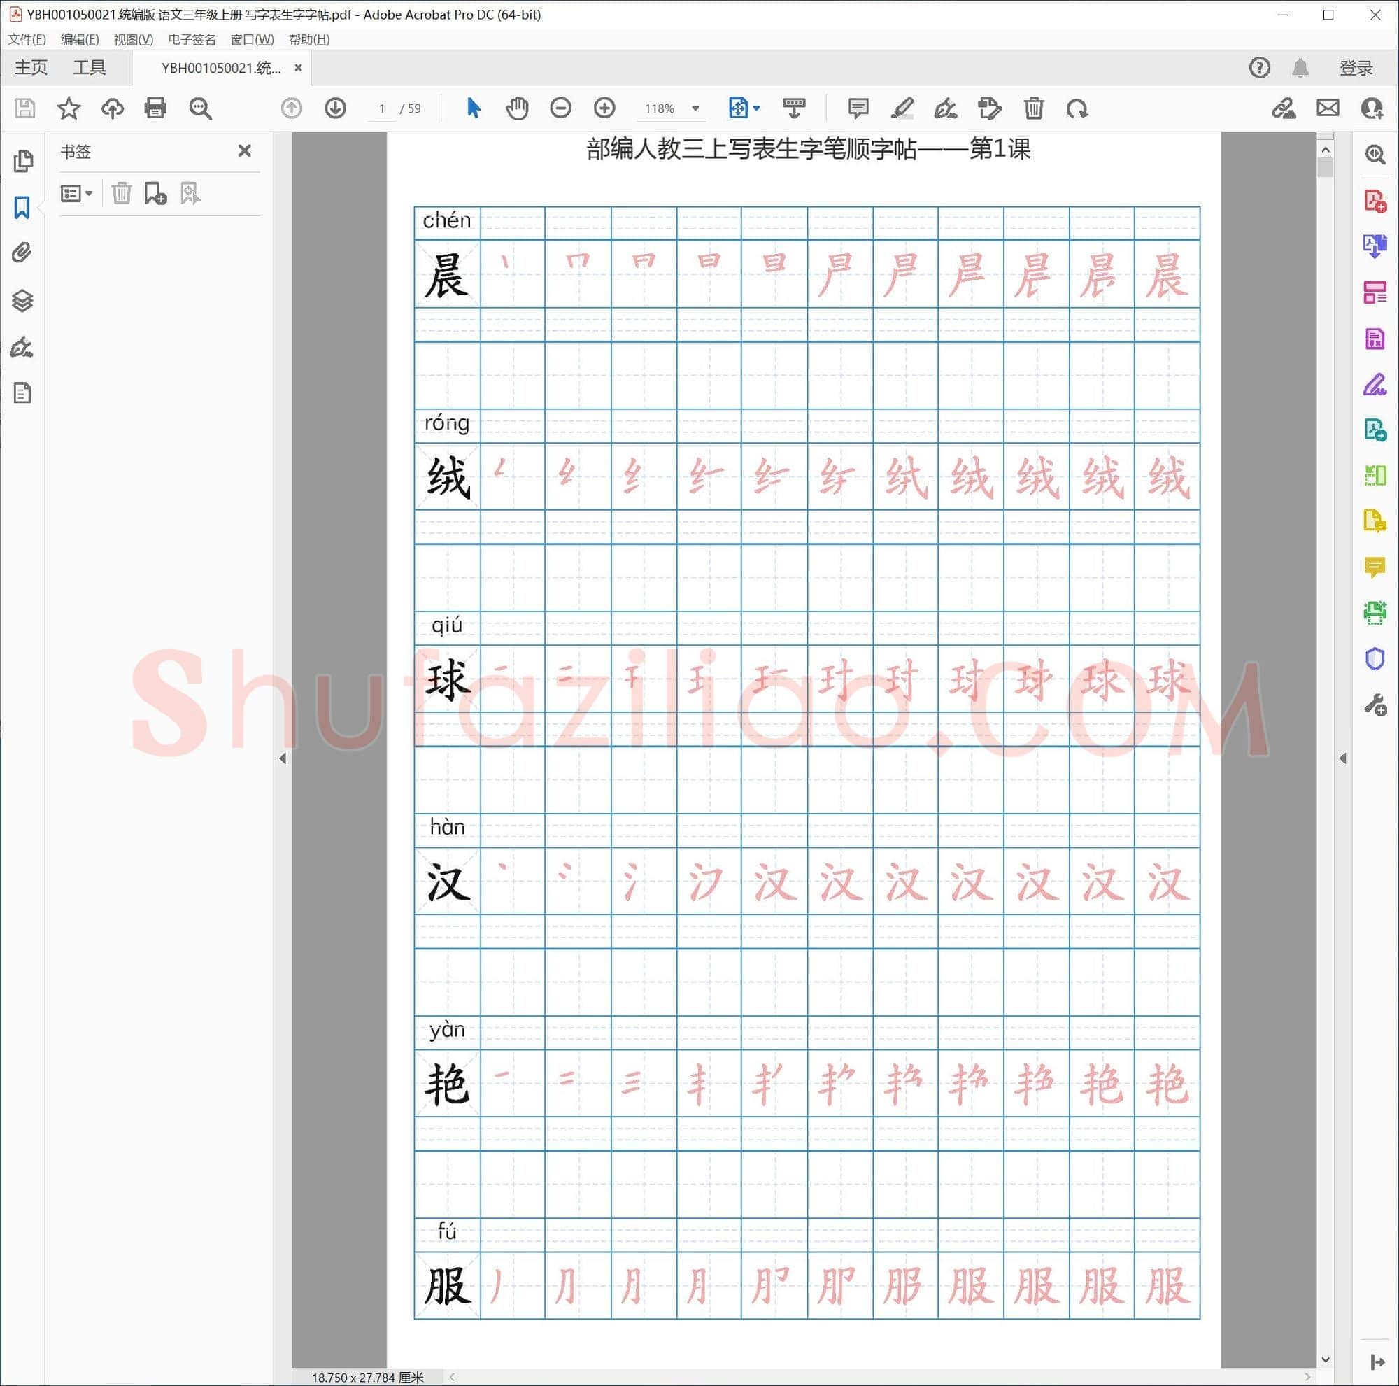Screen dimensions: 1399x1386
Task: Open the Help question mark icon
Action: click(1259, 68)
